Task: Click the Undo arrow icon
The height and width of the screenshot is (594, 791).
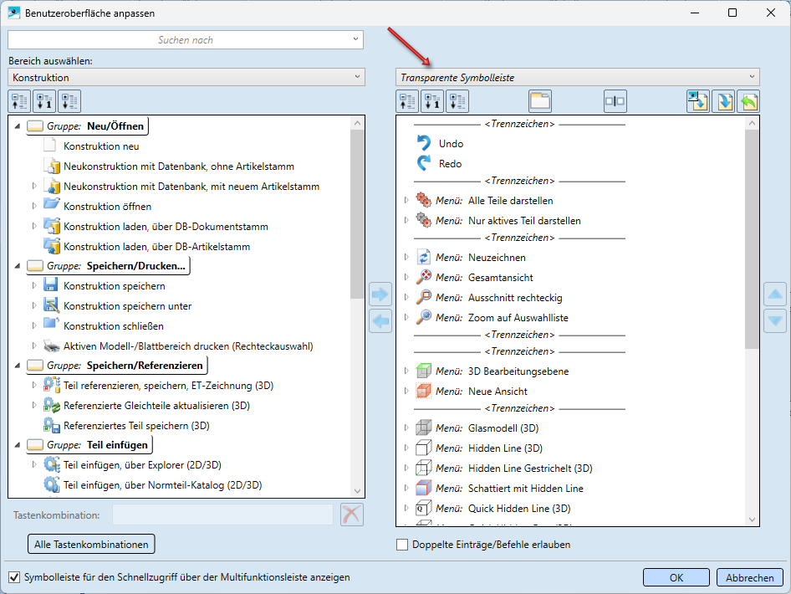Action: 424,143
